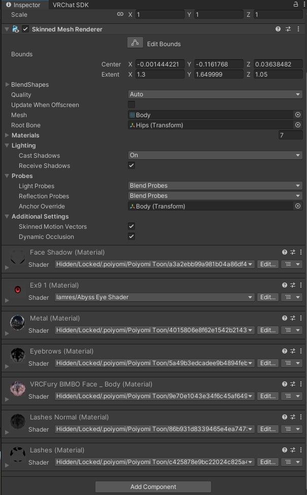Open Lashes material three-dot menu
Viewport: 307px width, 495px height.
coord(301,449)
